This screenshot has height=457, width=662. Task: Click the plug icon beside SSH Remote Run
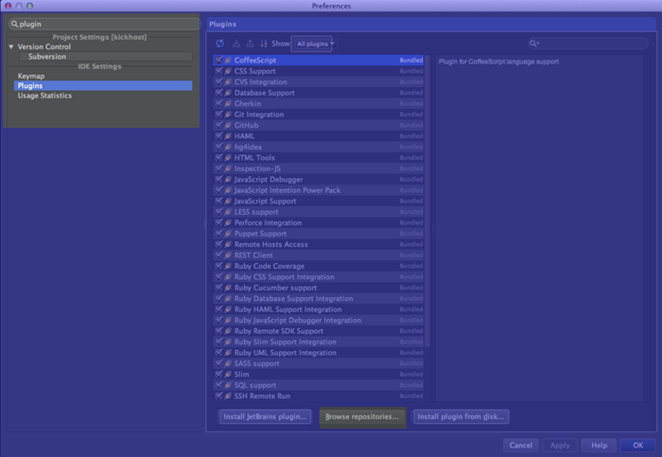pyautogui.click(x=228, y=396)
